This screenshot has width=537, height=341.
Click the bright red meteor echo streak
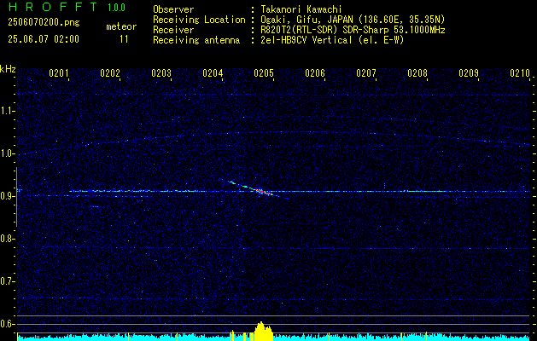pyautogui.click(x=262, y=191)
